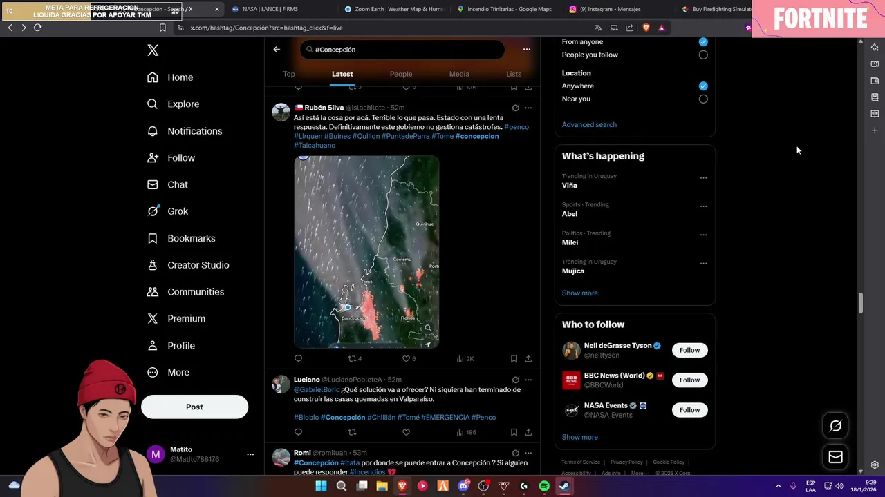Repost Luciano's post
Screen dimensions: 885x497
coord(352,432)
